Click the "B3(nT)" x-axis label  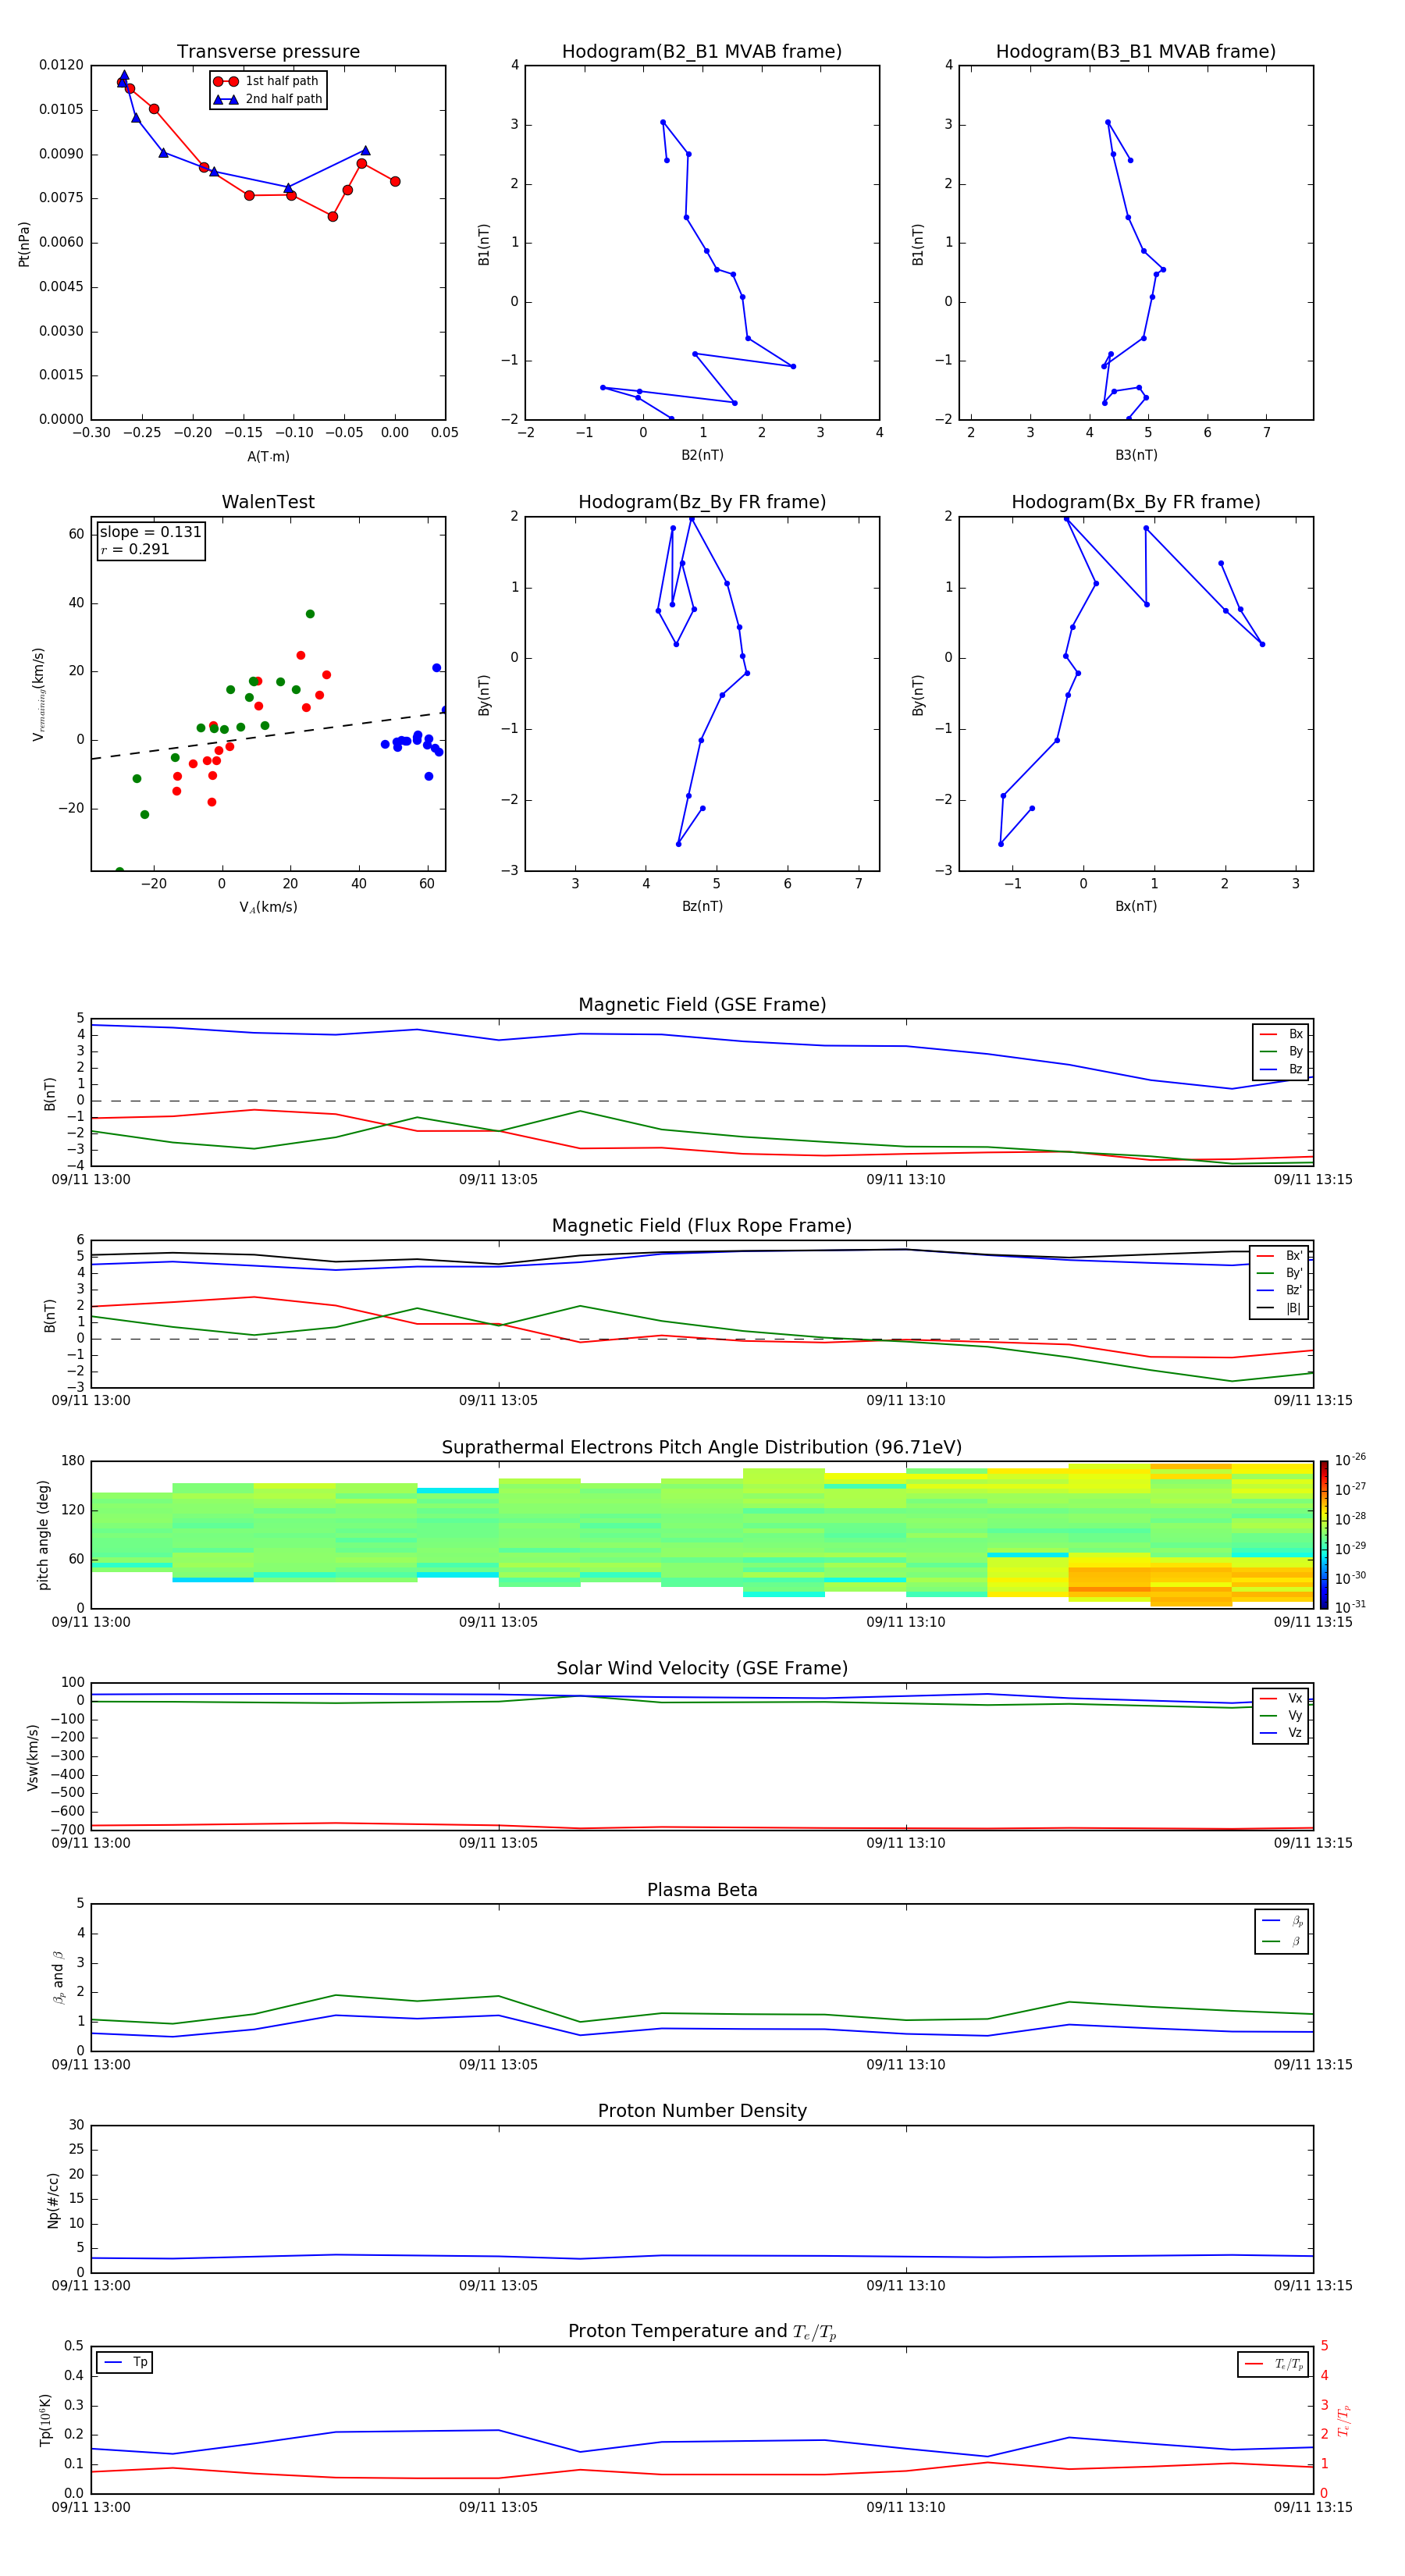pos(1136,455)
